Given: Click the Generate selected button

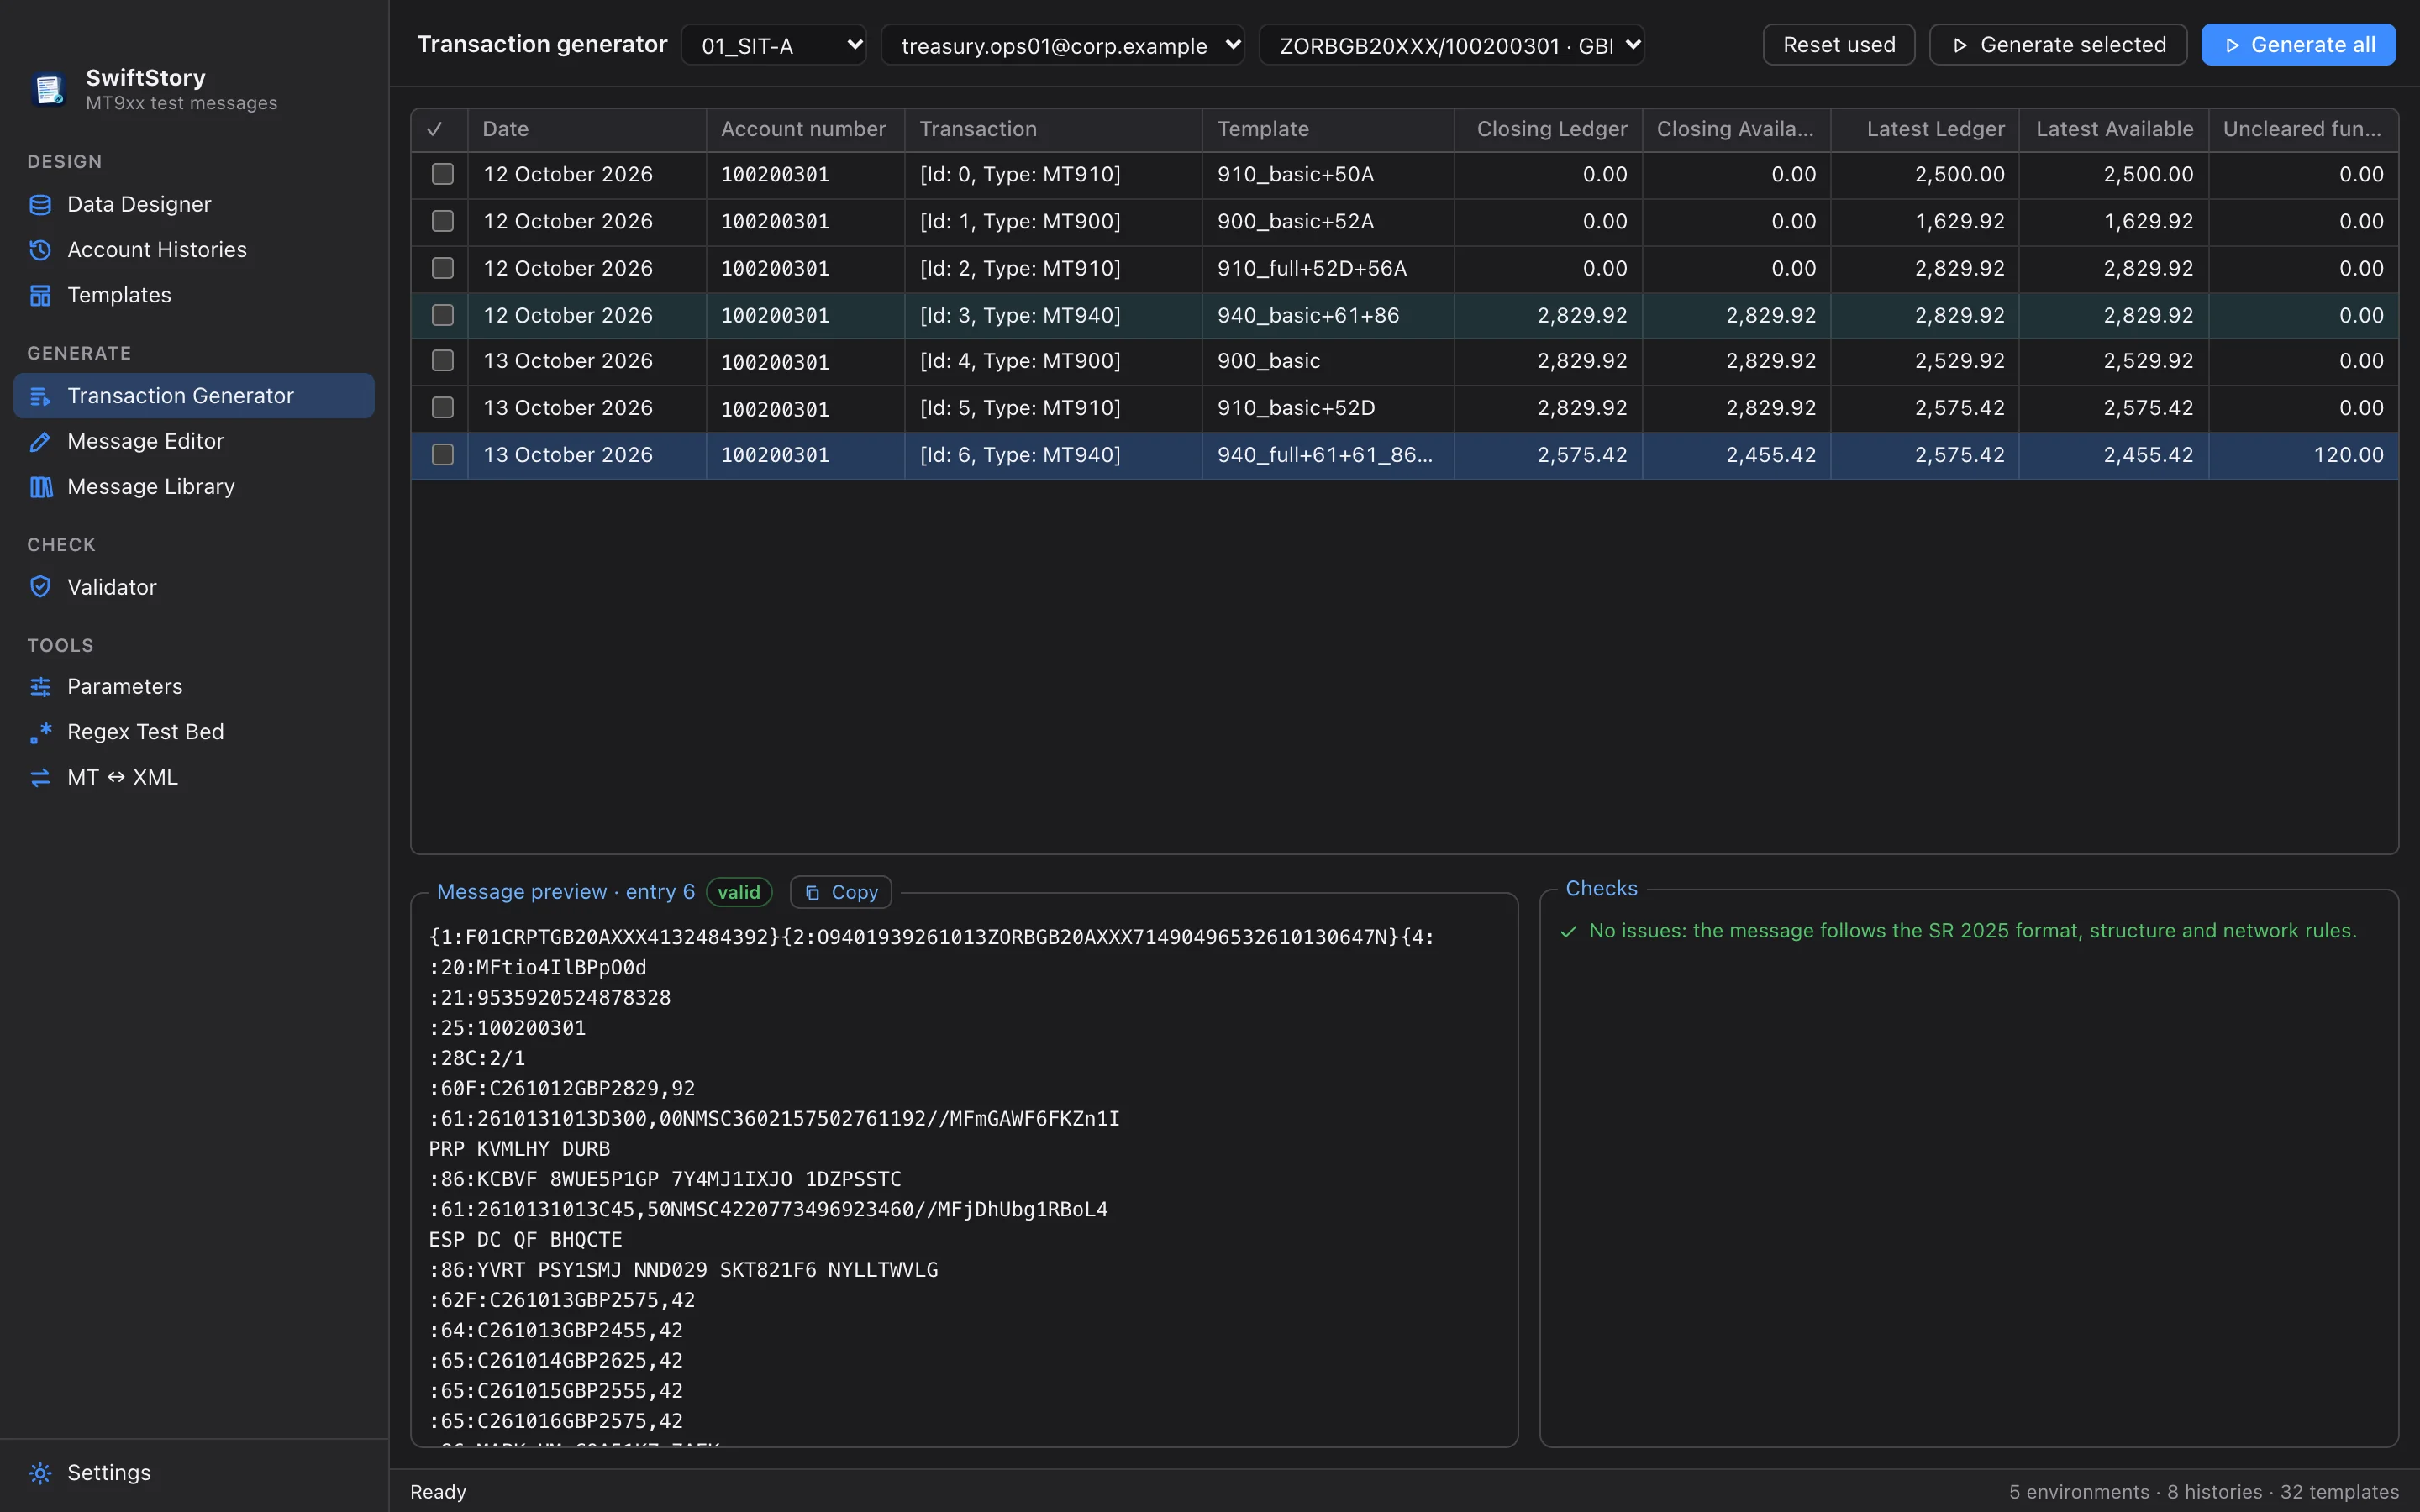Looking at the screenshot, I should 2057,45.
